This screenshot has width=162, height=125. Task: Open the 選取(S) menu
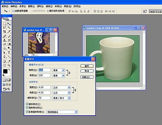pos(40,6)
